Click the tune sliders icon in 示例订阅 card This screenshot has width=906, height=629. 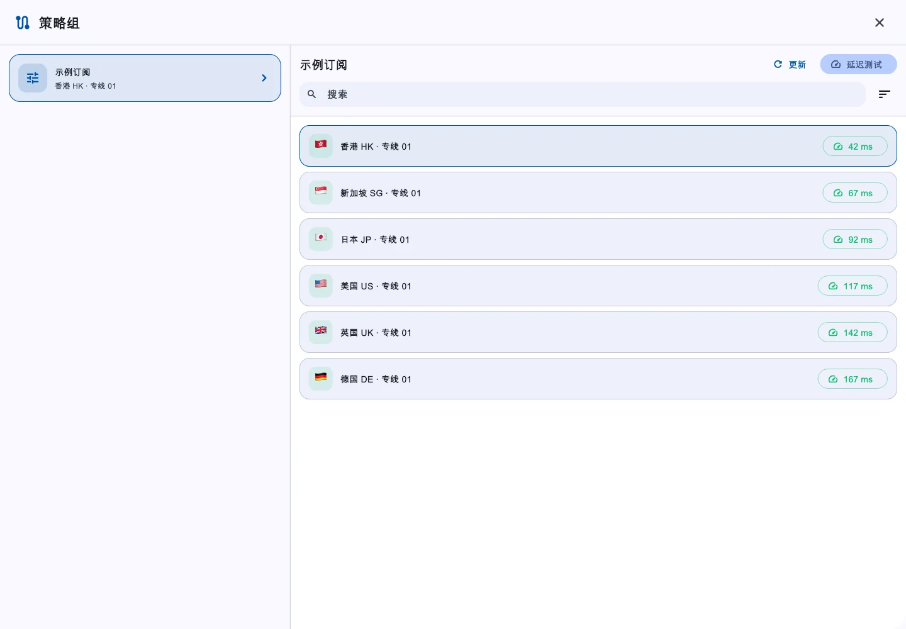[x=33, y=78]
